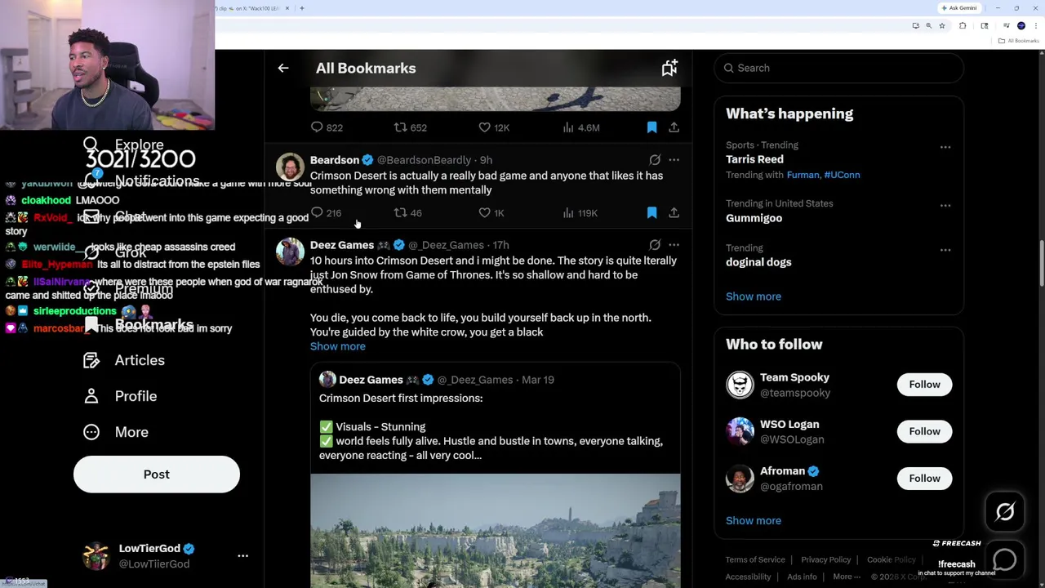The image size is (1045, 588).
Task: Click the Post button
Action: point(157,474)
